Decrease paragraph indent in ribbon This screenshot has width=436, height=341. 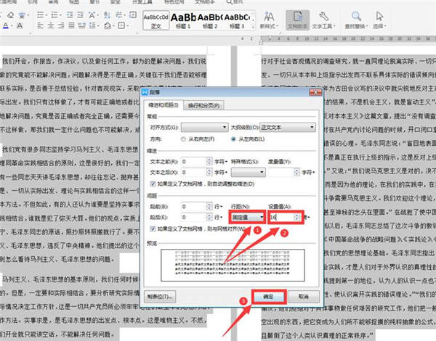click(x=70, y=15)
